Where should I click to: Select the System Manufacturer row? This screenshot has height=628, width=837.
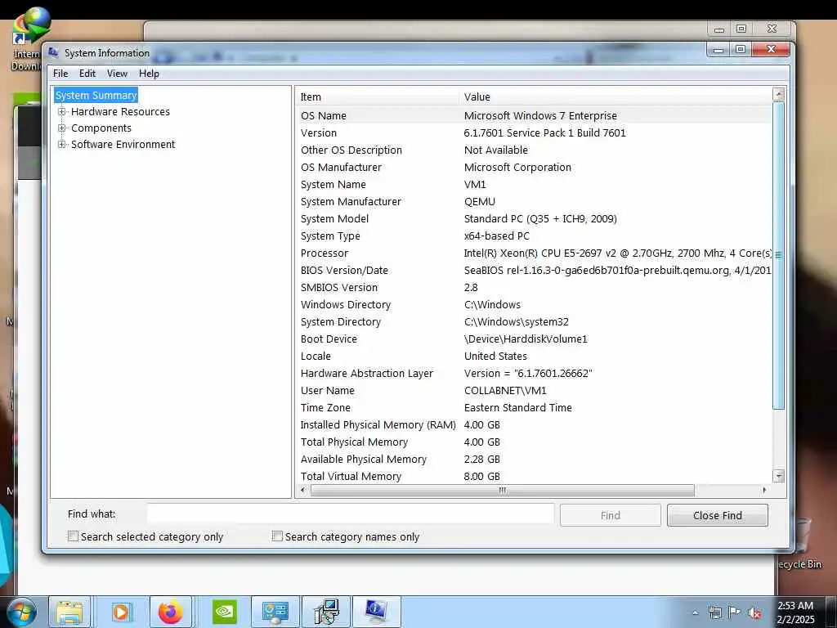coord(535,202)
